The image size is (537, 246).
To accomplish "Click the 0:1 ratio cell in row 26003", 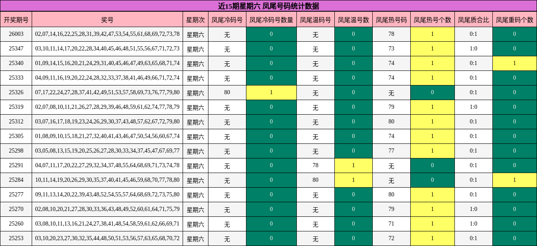I will [x=471, y=35].
